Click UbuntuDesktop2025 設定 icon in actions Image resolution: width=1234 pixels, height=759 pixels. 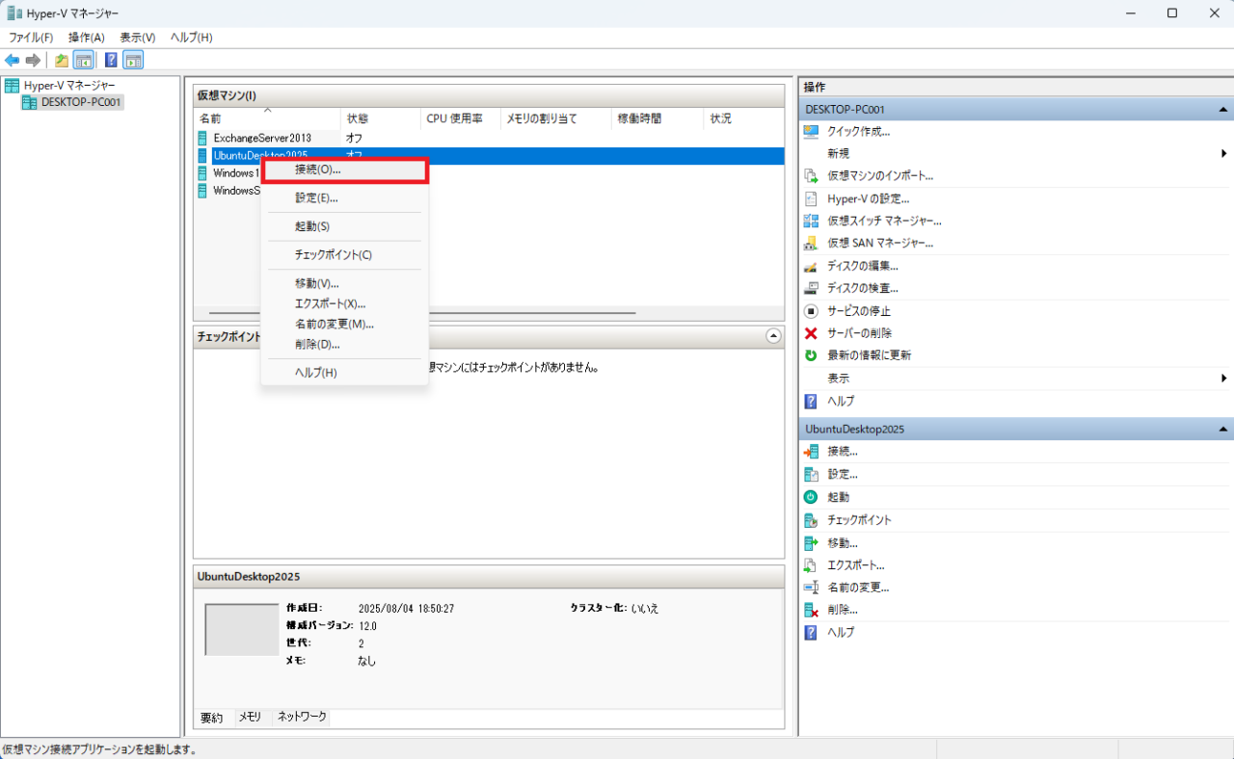[x=811, y=474]
